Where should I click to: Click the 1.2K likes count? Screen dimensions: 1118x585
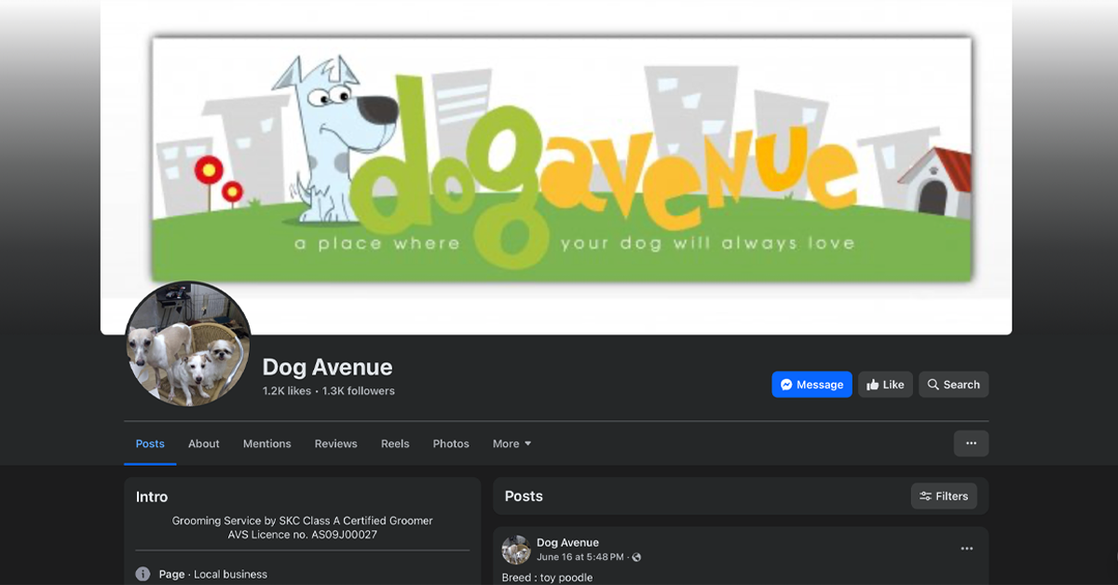click(x=287, y=391)
